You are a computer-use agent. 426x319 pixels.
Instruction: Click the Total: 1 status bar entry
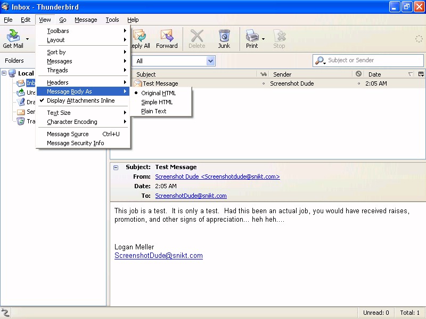click(x=409, y=313)
